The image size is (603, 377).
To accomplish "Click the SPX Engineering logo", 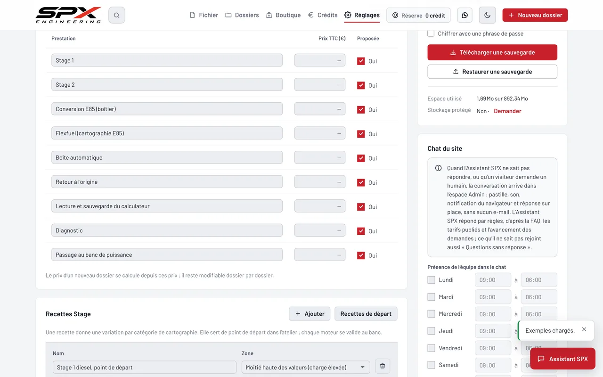I will click(x=68, y=15).
